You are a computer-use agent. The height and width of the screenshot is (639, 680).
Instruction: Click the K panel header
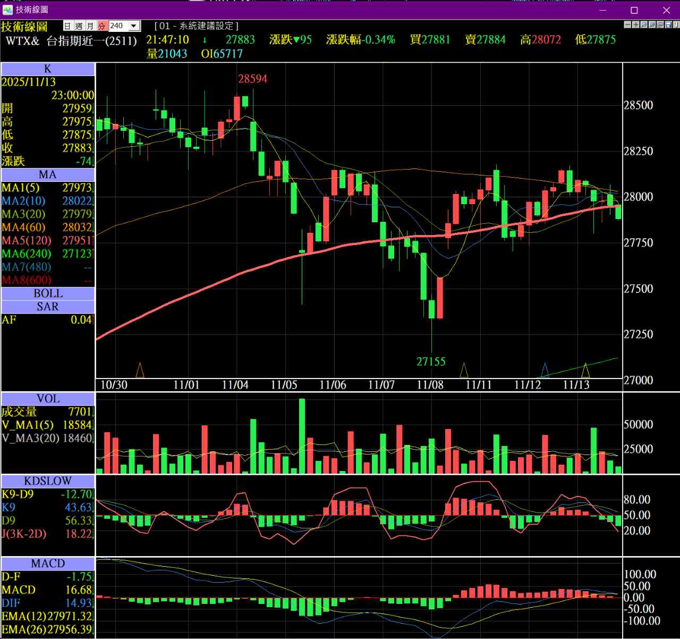(48, 69)
